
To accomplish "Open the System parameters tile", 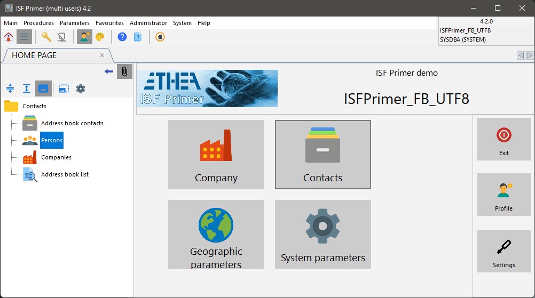I will click(x=323, y=235).
